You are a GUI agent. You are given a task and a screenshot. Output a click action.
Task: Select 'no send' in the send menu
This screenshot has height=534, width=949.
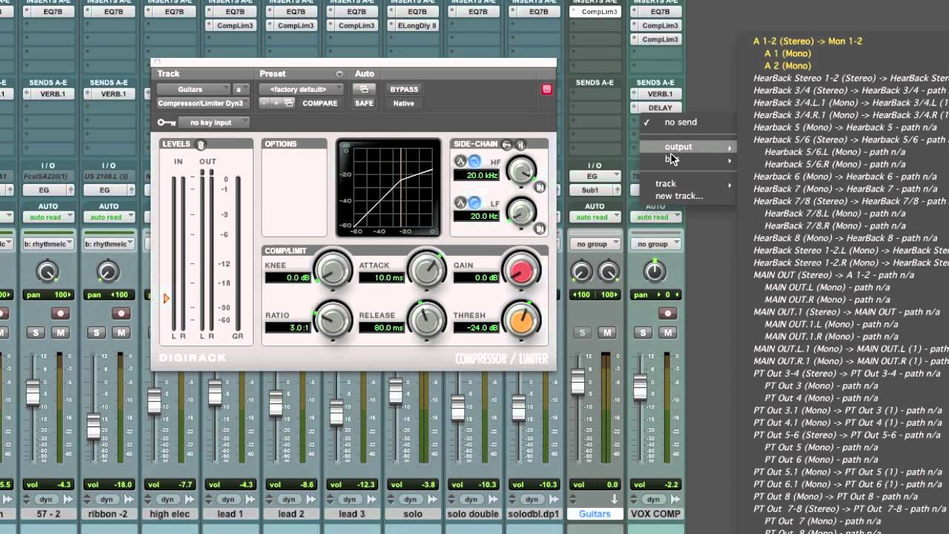[681, 122]
